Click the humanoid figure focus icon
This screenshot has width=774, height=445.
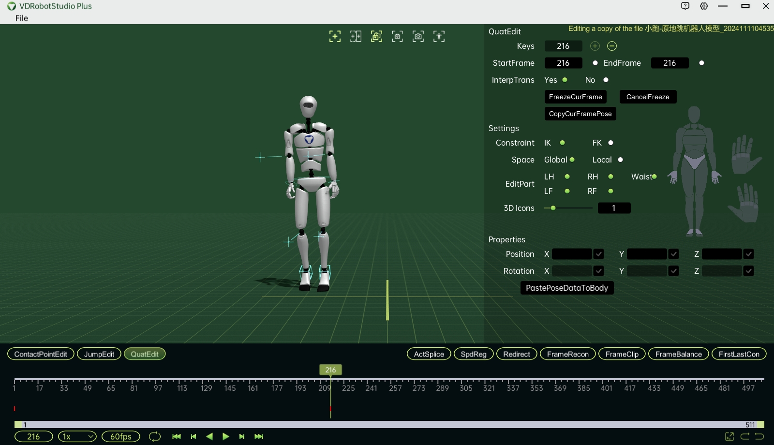(439, 36)
